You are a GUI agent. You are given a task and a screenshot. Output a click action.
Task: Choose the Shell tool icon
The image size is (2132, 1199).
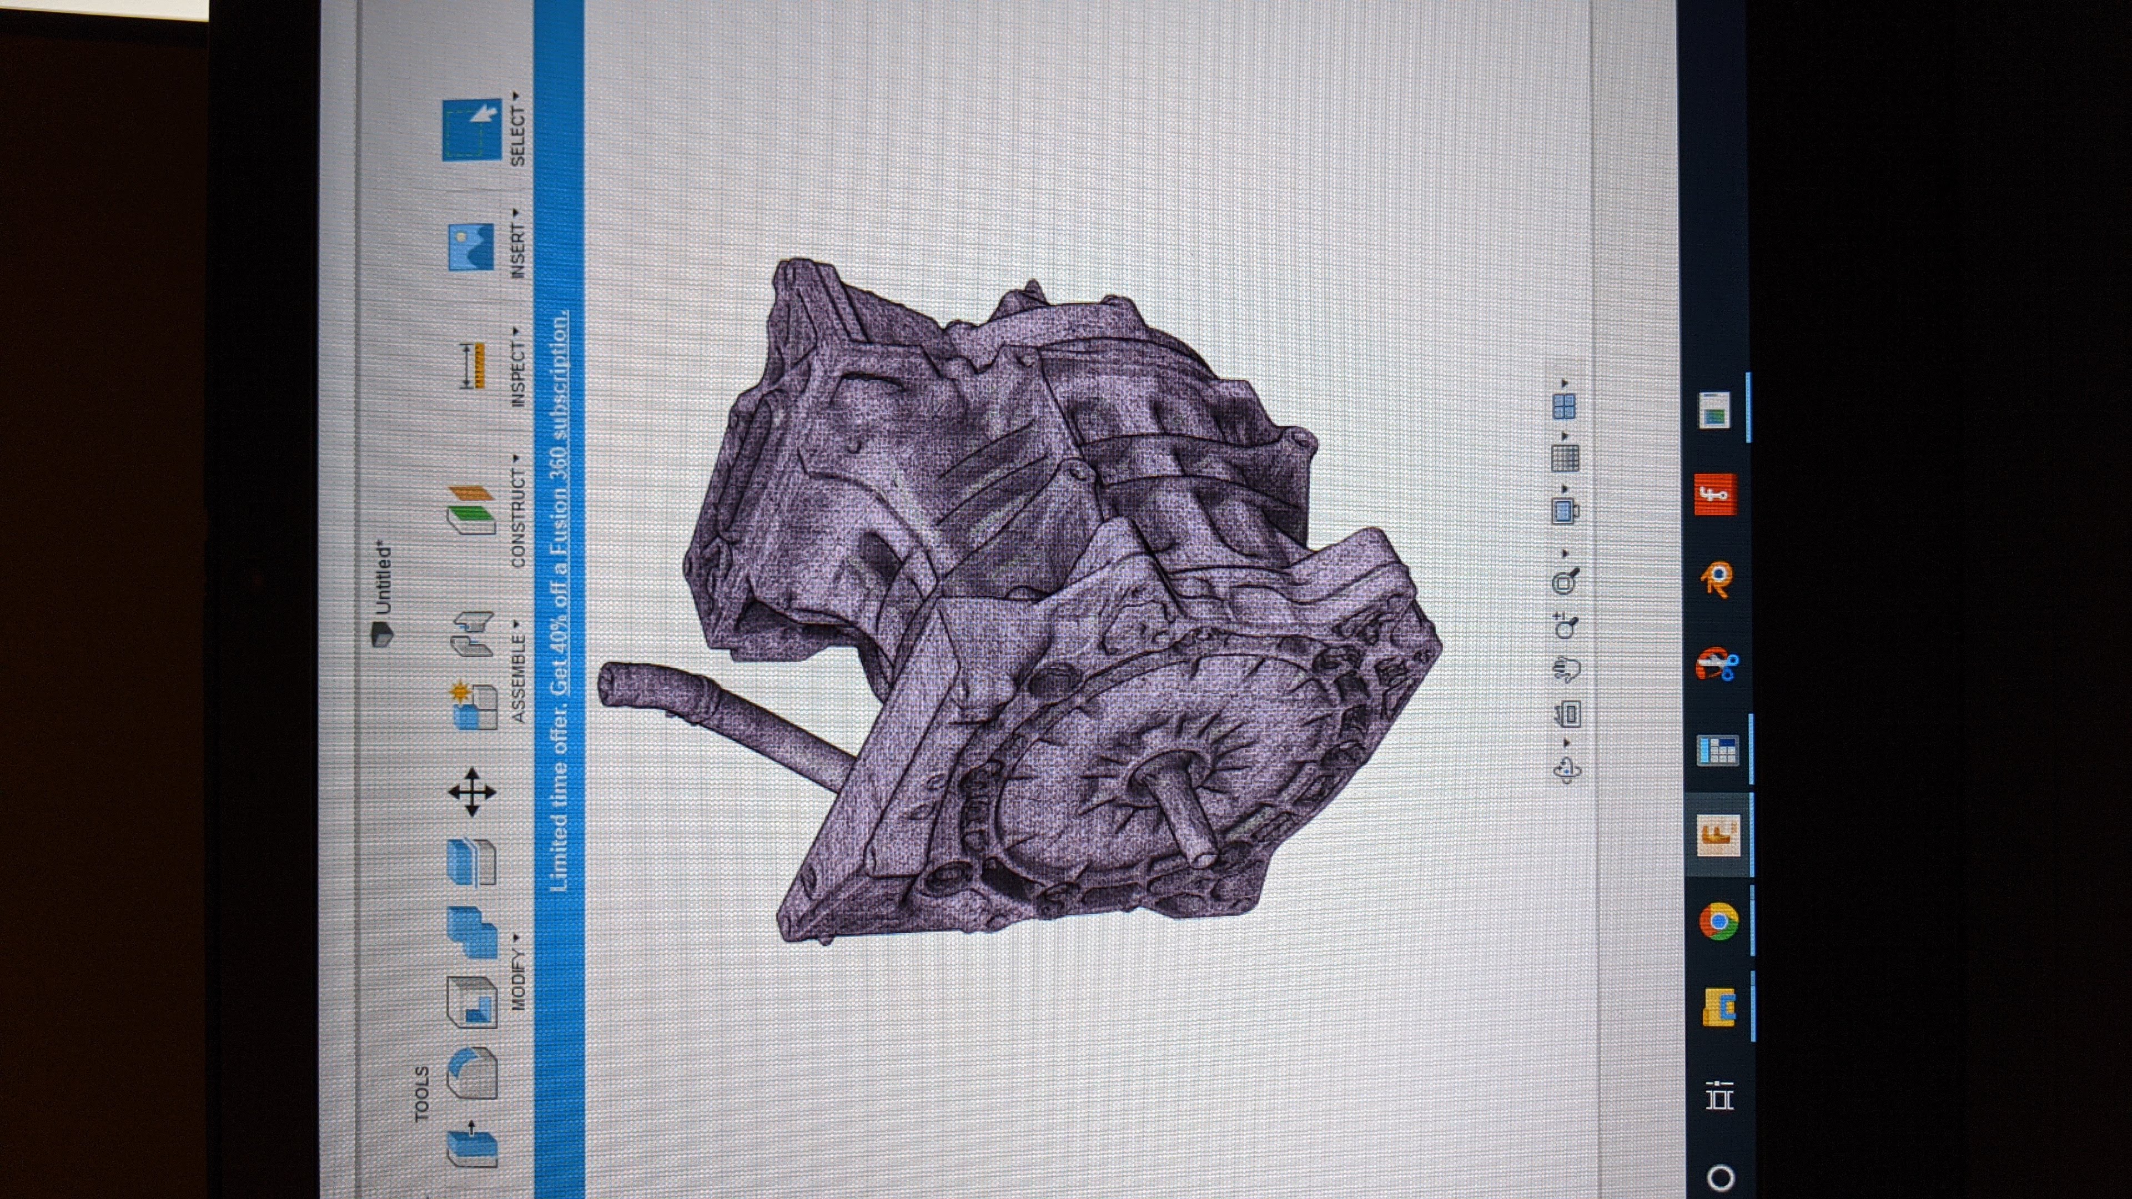(472, 1002)
